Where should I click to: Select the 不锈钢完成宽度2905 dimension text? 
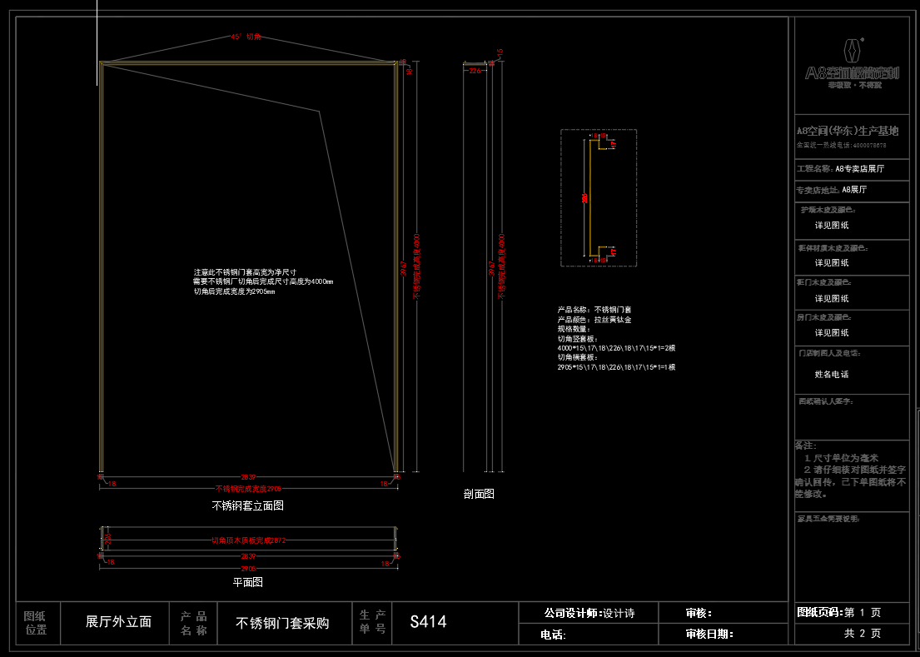tap(248, 489)
